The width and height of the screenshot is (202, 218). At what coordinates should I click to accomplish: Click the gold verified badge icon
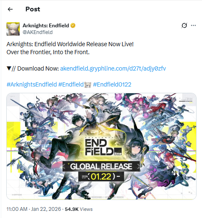pyautogui.click(x=73, y=26)
